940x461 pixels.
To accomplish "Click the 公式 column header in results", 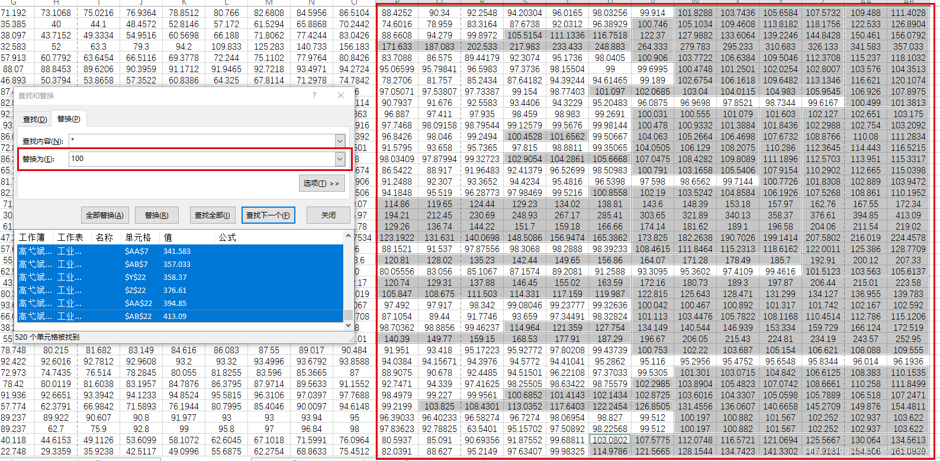I will click(x=279, y=237).
